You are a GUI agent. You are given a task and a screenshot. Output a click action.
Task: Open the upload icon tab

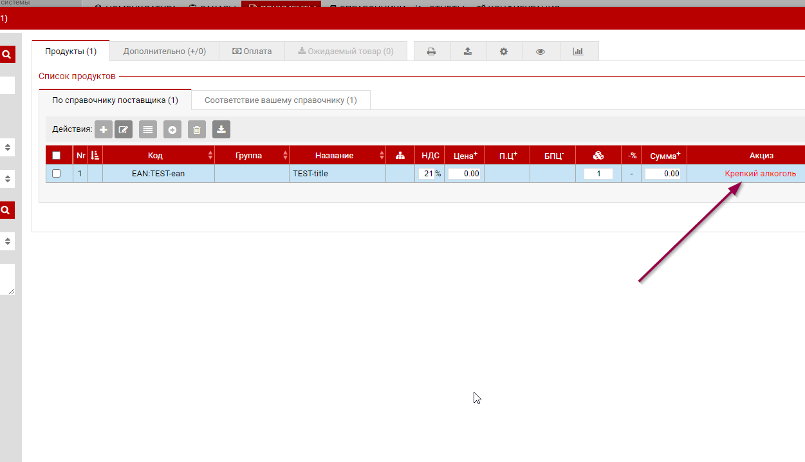click(468, 51)
